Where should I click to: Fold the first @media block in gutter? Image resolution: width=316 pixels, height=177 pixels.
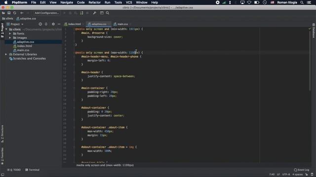click(x=74, y=29)
